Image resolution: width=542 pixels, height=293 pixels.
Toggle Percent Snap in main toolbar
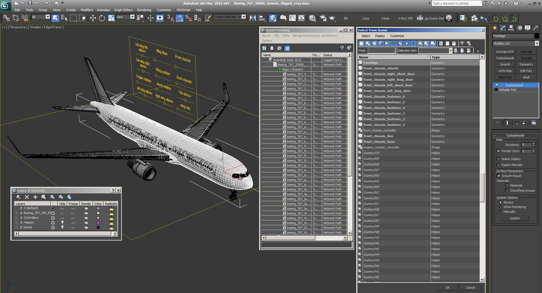[188, 18]
